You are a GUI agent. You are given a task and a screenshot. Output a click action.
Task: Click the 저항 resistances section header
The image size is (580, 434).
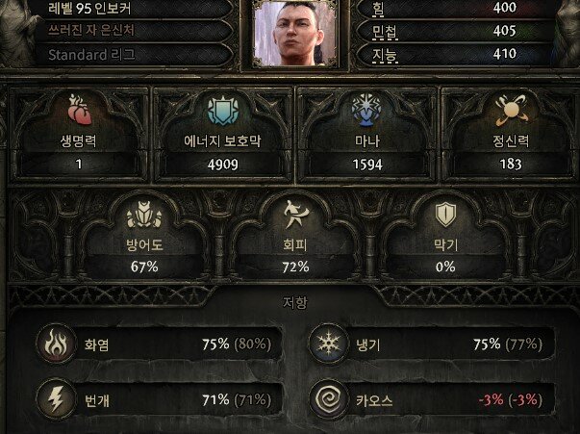(294, 303)
